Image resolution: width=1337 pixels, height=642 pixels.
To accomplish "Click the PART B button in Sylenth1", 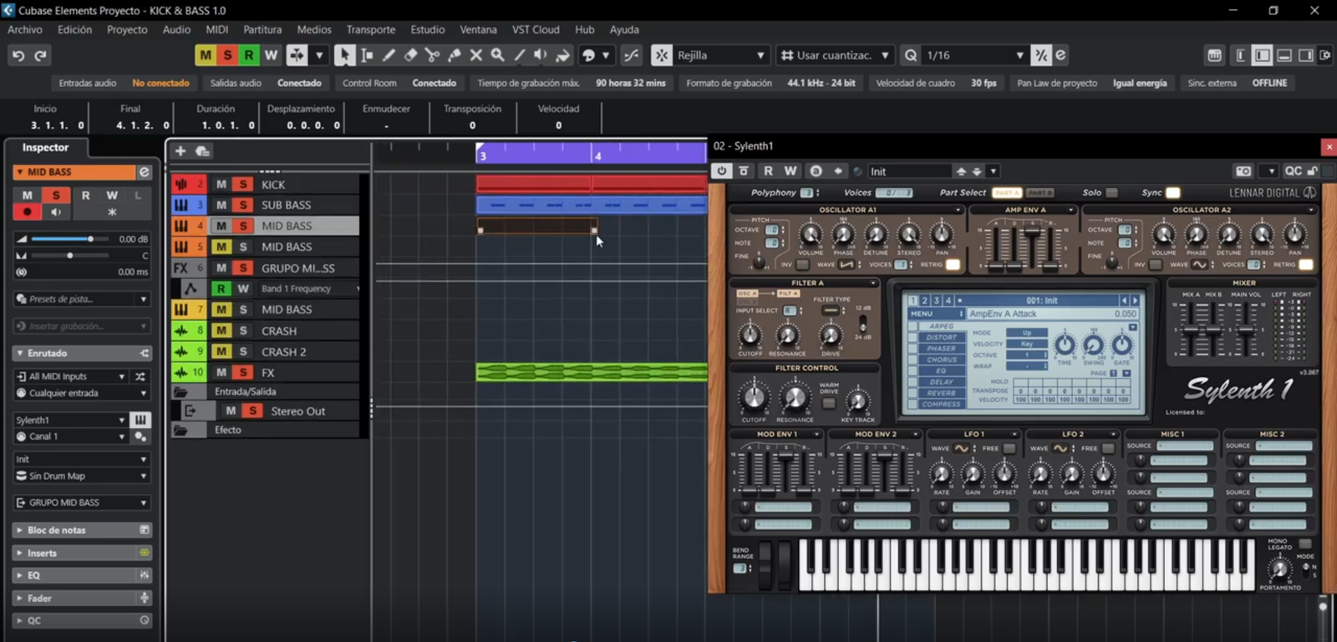I will 1039,193.
